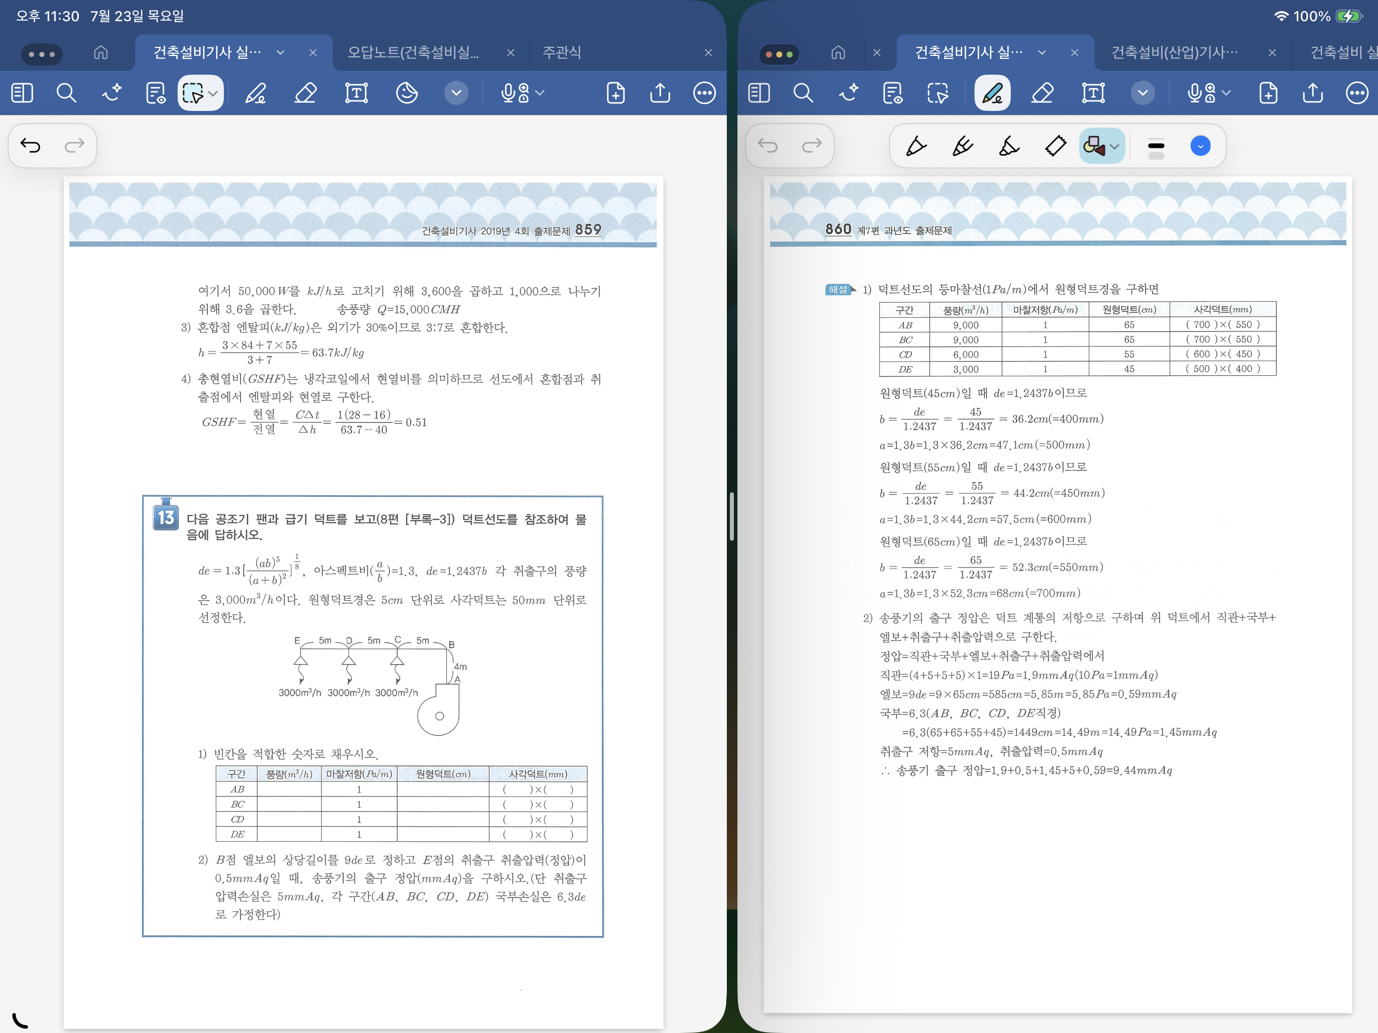
Task: Open search in the right pane toolbar
Action: [x=803, y=93]
